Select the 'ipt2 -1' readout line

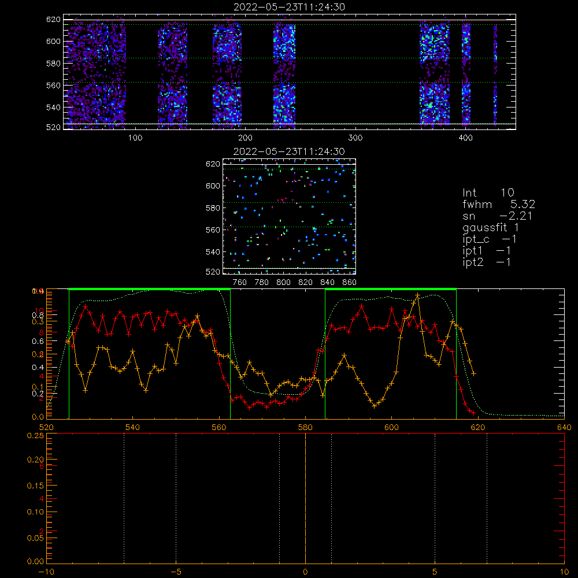coord(487,262)
